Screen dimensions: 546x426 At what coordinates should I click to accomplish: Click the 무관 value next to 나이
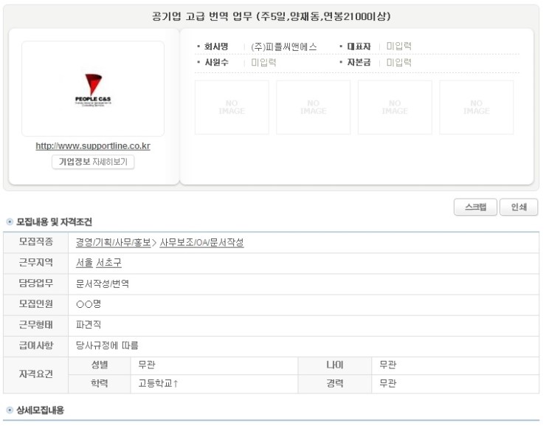(x=455, y=365)
